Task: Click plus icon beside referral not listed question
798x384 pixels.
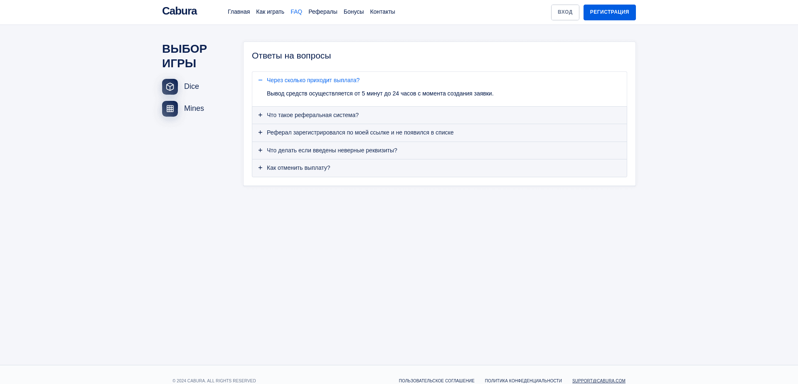Action: coord(260,132)
